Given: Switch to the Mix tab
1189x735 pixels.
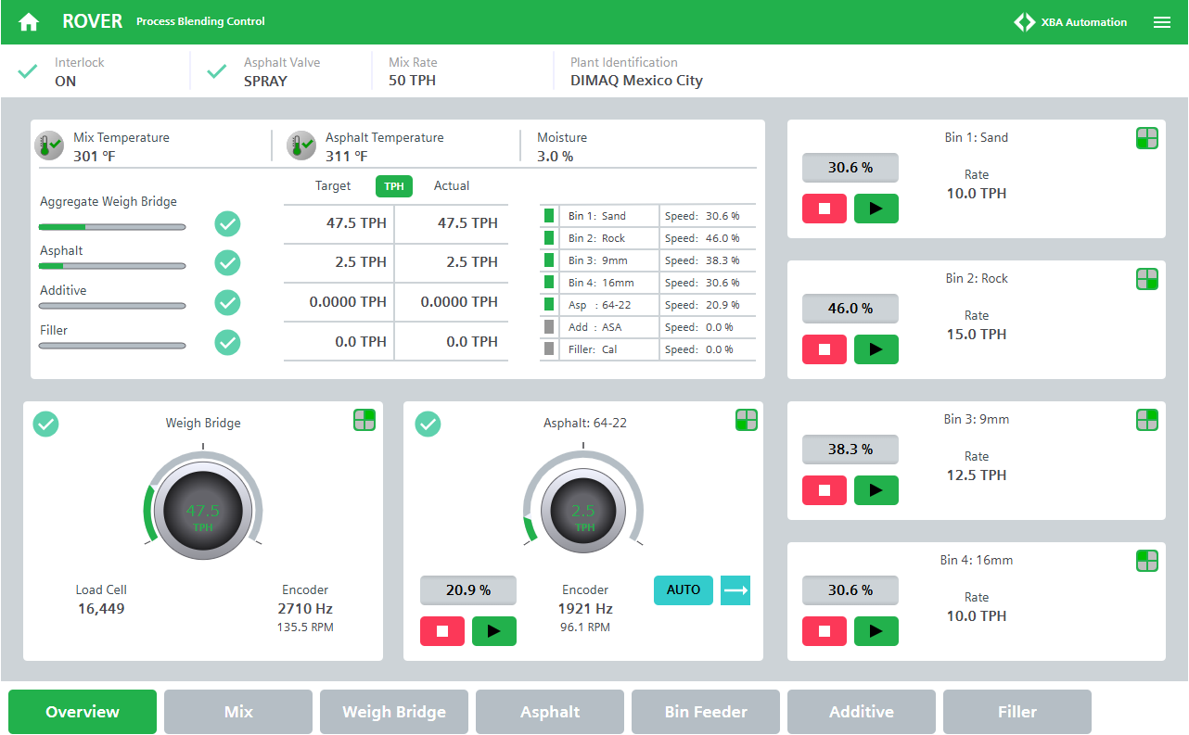Looking at the screenshot, I should coord(238,712).
